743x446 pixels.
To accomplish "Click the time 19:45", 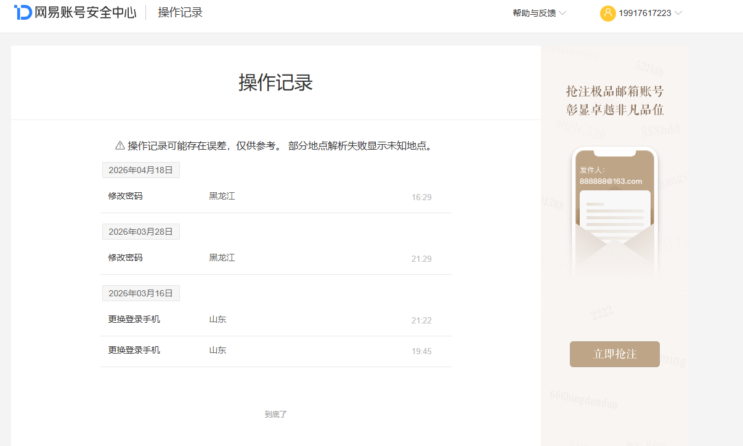I will point(421,351).
